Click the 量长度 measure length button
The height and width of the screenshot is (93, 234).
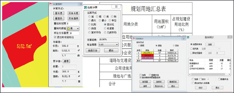[59, 13]
